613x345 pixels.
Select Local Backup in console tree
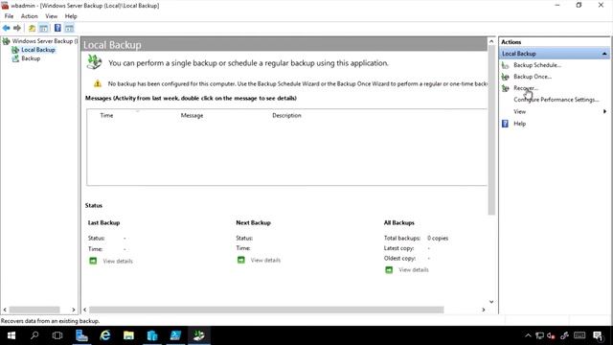pyautogui.click(x=38, y=50)
